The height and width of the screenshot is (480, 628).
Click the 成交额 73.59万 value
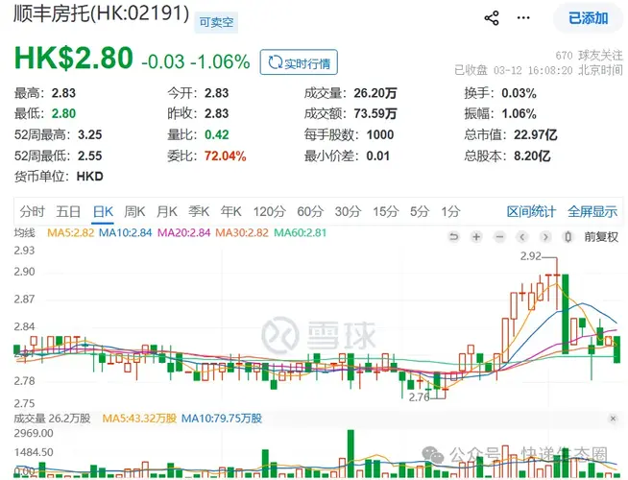[375, 113]
